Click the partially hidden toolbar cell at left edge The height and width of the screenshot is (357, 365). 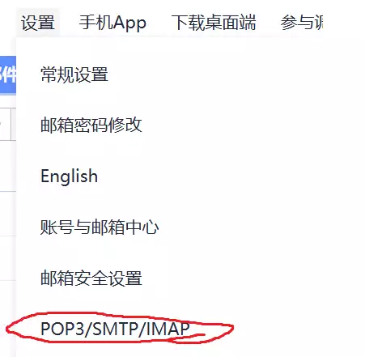6,124
